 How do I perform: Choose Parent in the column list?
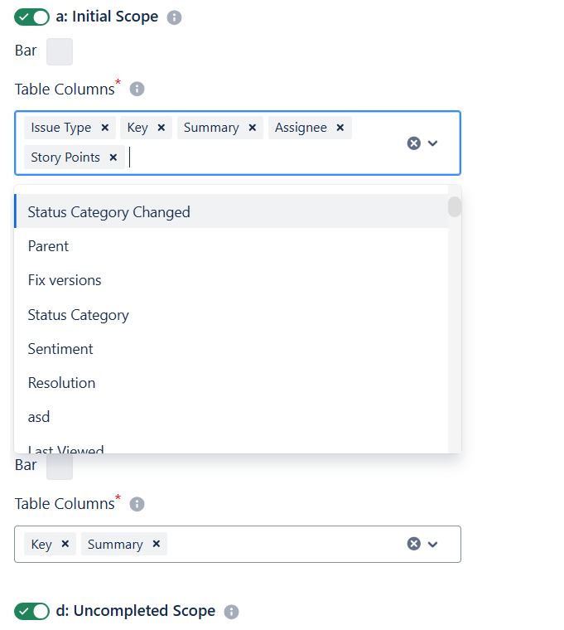click(48, 246)
